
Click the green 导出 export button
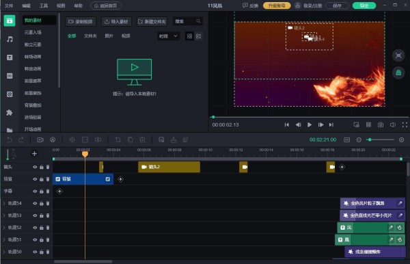pyautogui.click(x=364, y=5)
